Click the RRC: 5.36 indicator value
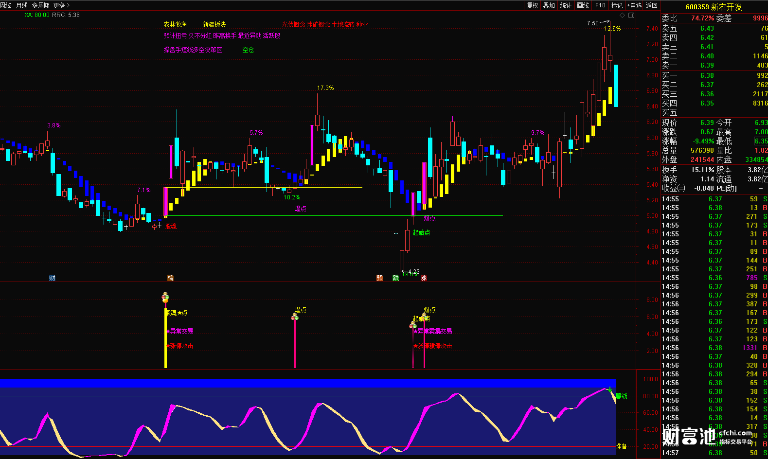Image resolution: width=768 pixels, height=459 pixels. [x=66, y=15]
